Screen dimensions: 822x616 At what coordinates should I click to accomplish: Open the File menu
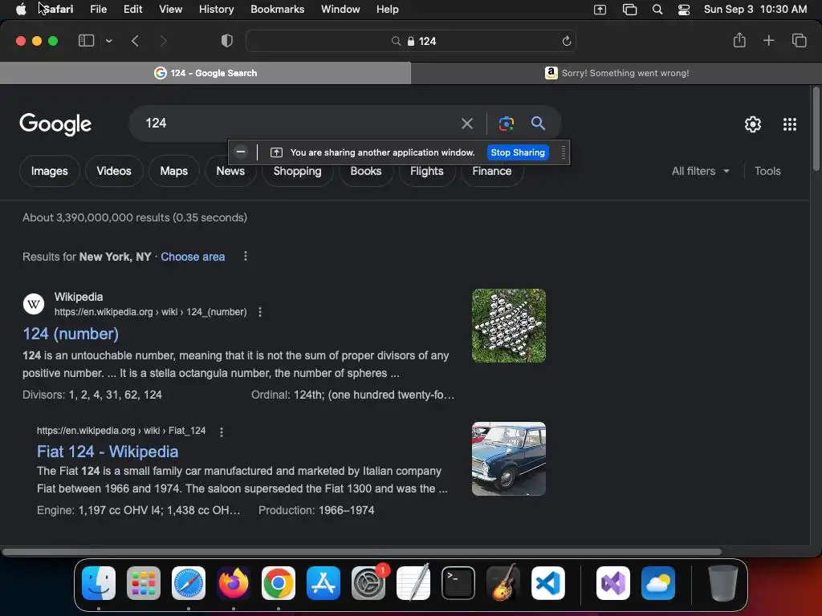[98, 10]
